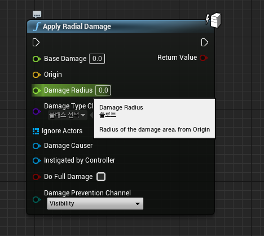Image resolution: width=264 pixels, height=236 pixels.
Task: Click the Damage Type Class purple pin
Action: (x=37, y=111)
